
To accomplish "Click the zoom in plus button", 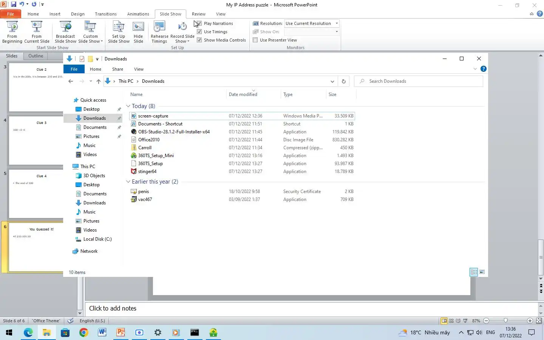I will coord(530,321).
